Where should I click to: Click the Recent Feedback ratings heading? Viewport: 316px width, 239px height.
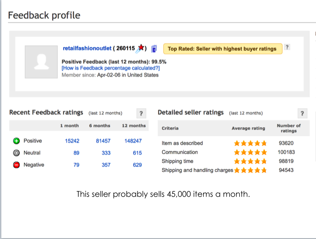click(46, 112)
